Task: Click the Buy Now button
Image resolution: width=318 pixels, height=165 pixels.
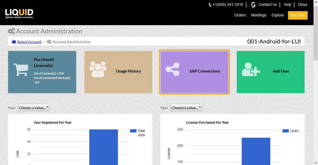Action: coord(298,15)
